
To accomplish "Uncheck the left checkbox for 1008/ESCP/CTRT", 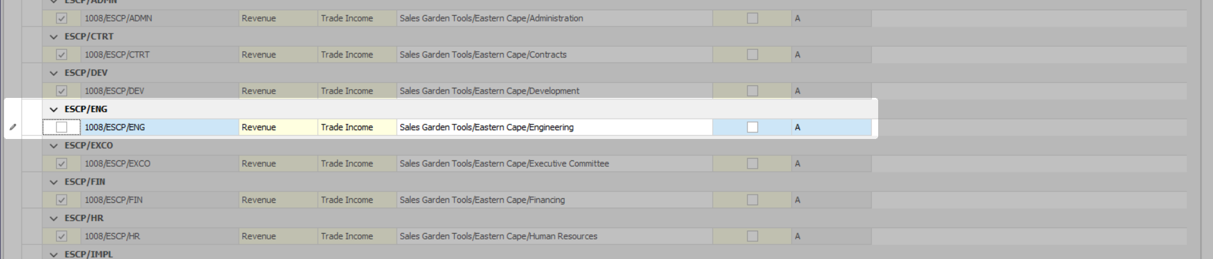I will [61, 54].
